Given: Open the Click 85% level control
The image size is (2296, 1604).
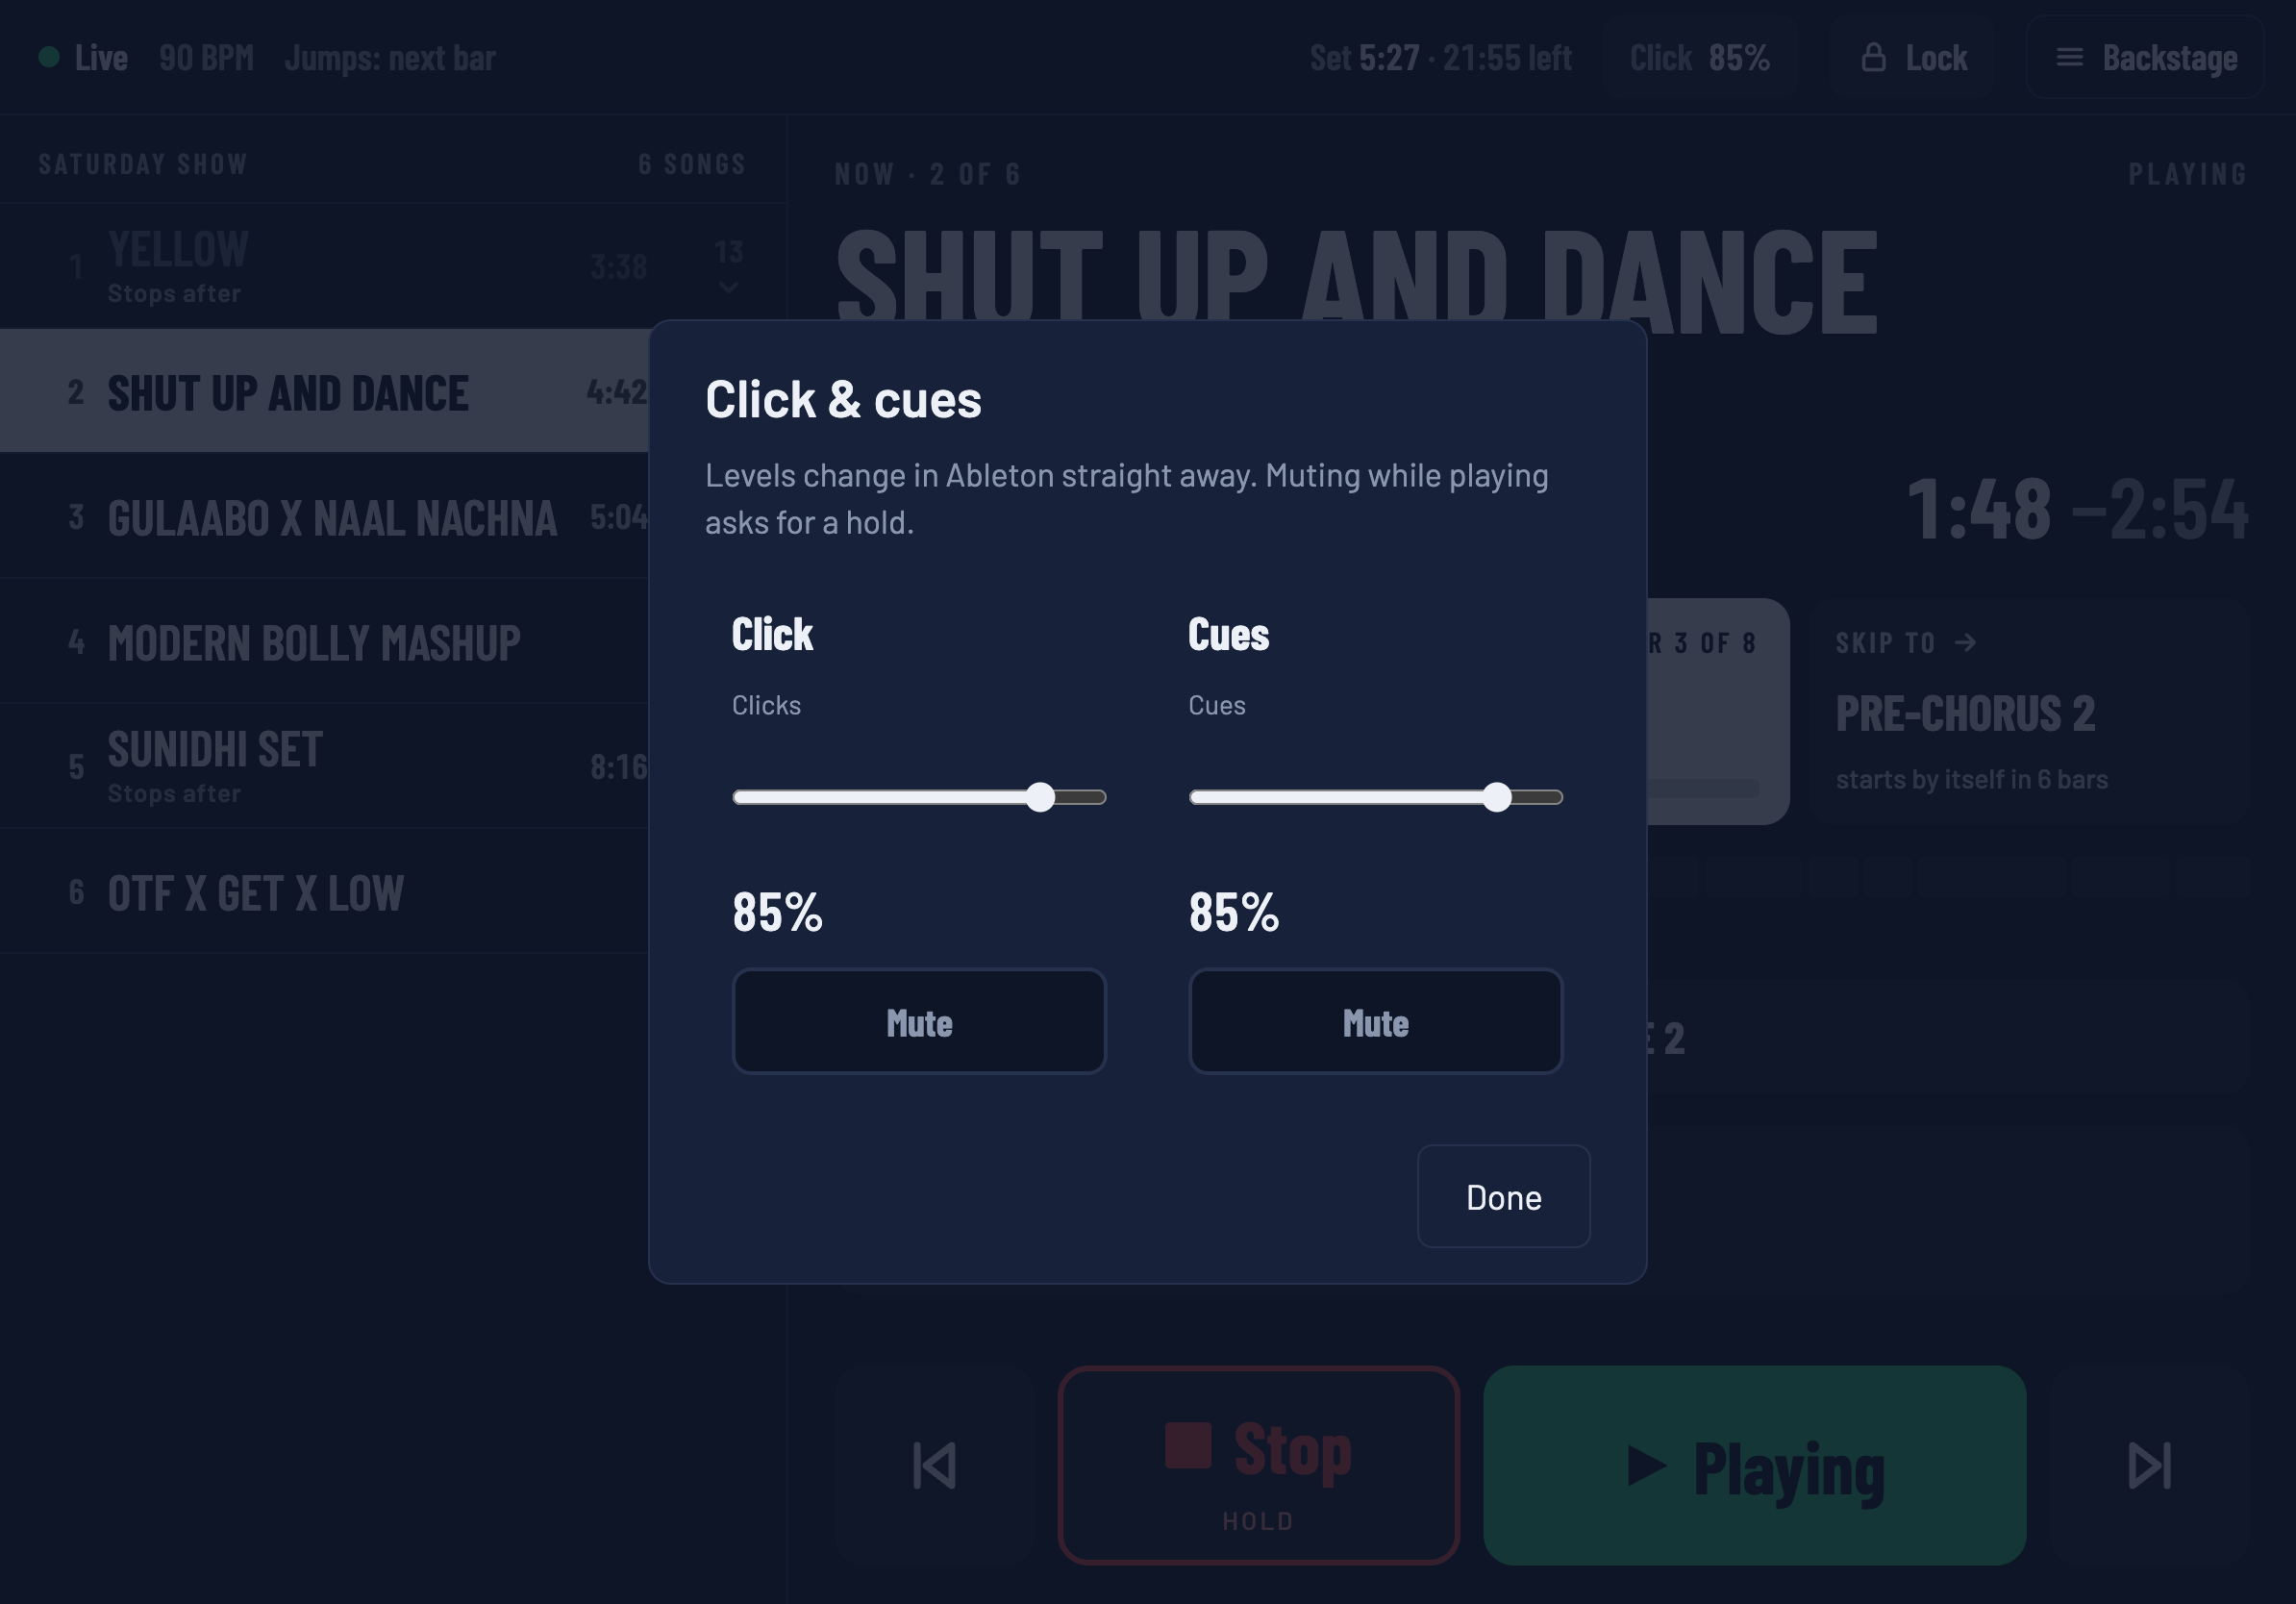Looking at the screenshot, I should 1699,57.
